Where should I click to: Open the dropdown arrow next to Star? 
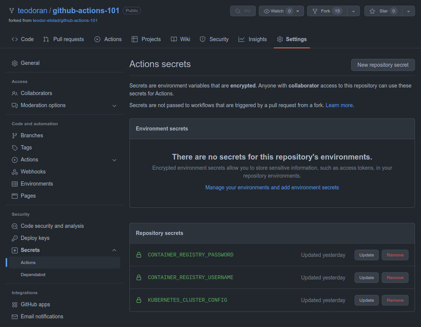409,11
